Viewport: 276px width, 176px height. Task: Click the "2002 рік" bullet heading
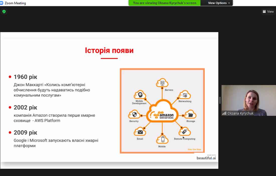tap(25, 108)
